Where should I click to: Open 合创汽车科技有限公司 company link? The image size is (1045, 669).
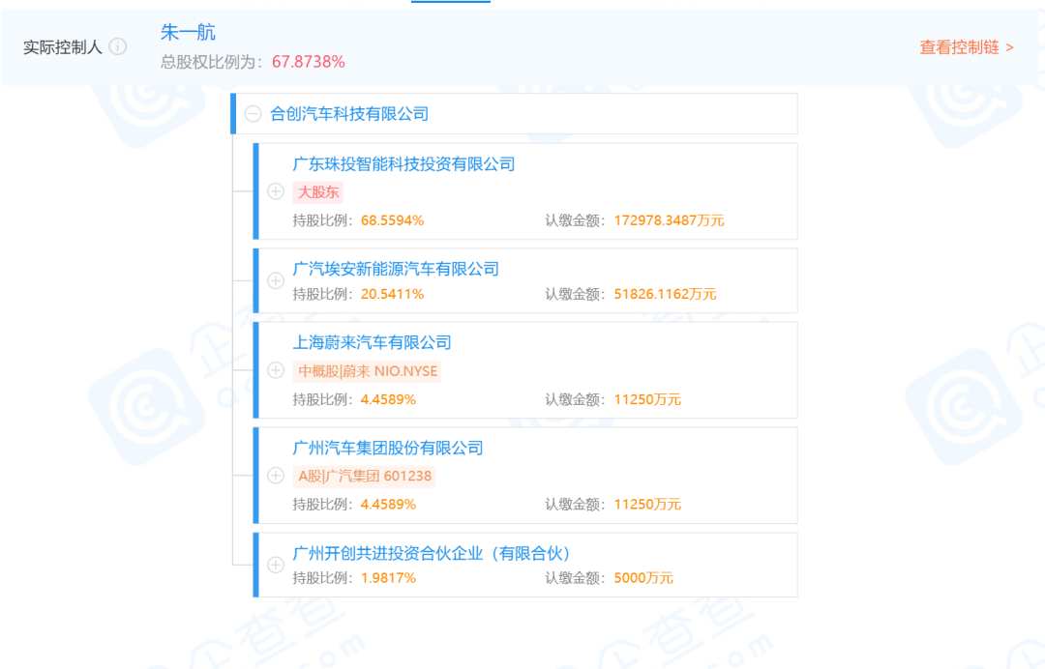click(348, 114)
